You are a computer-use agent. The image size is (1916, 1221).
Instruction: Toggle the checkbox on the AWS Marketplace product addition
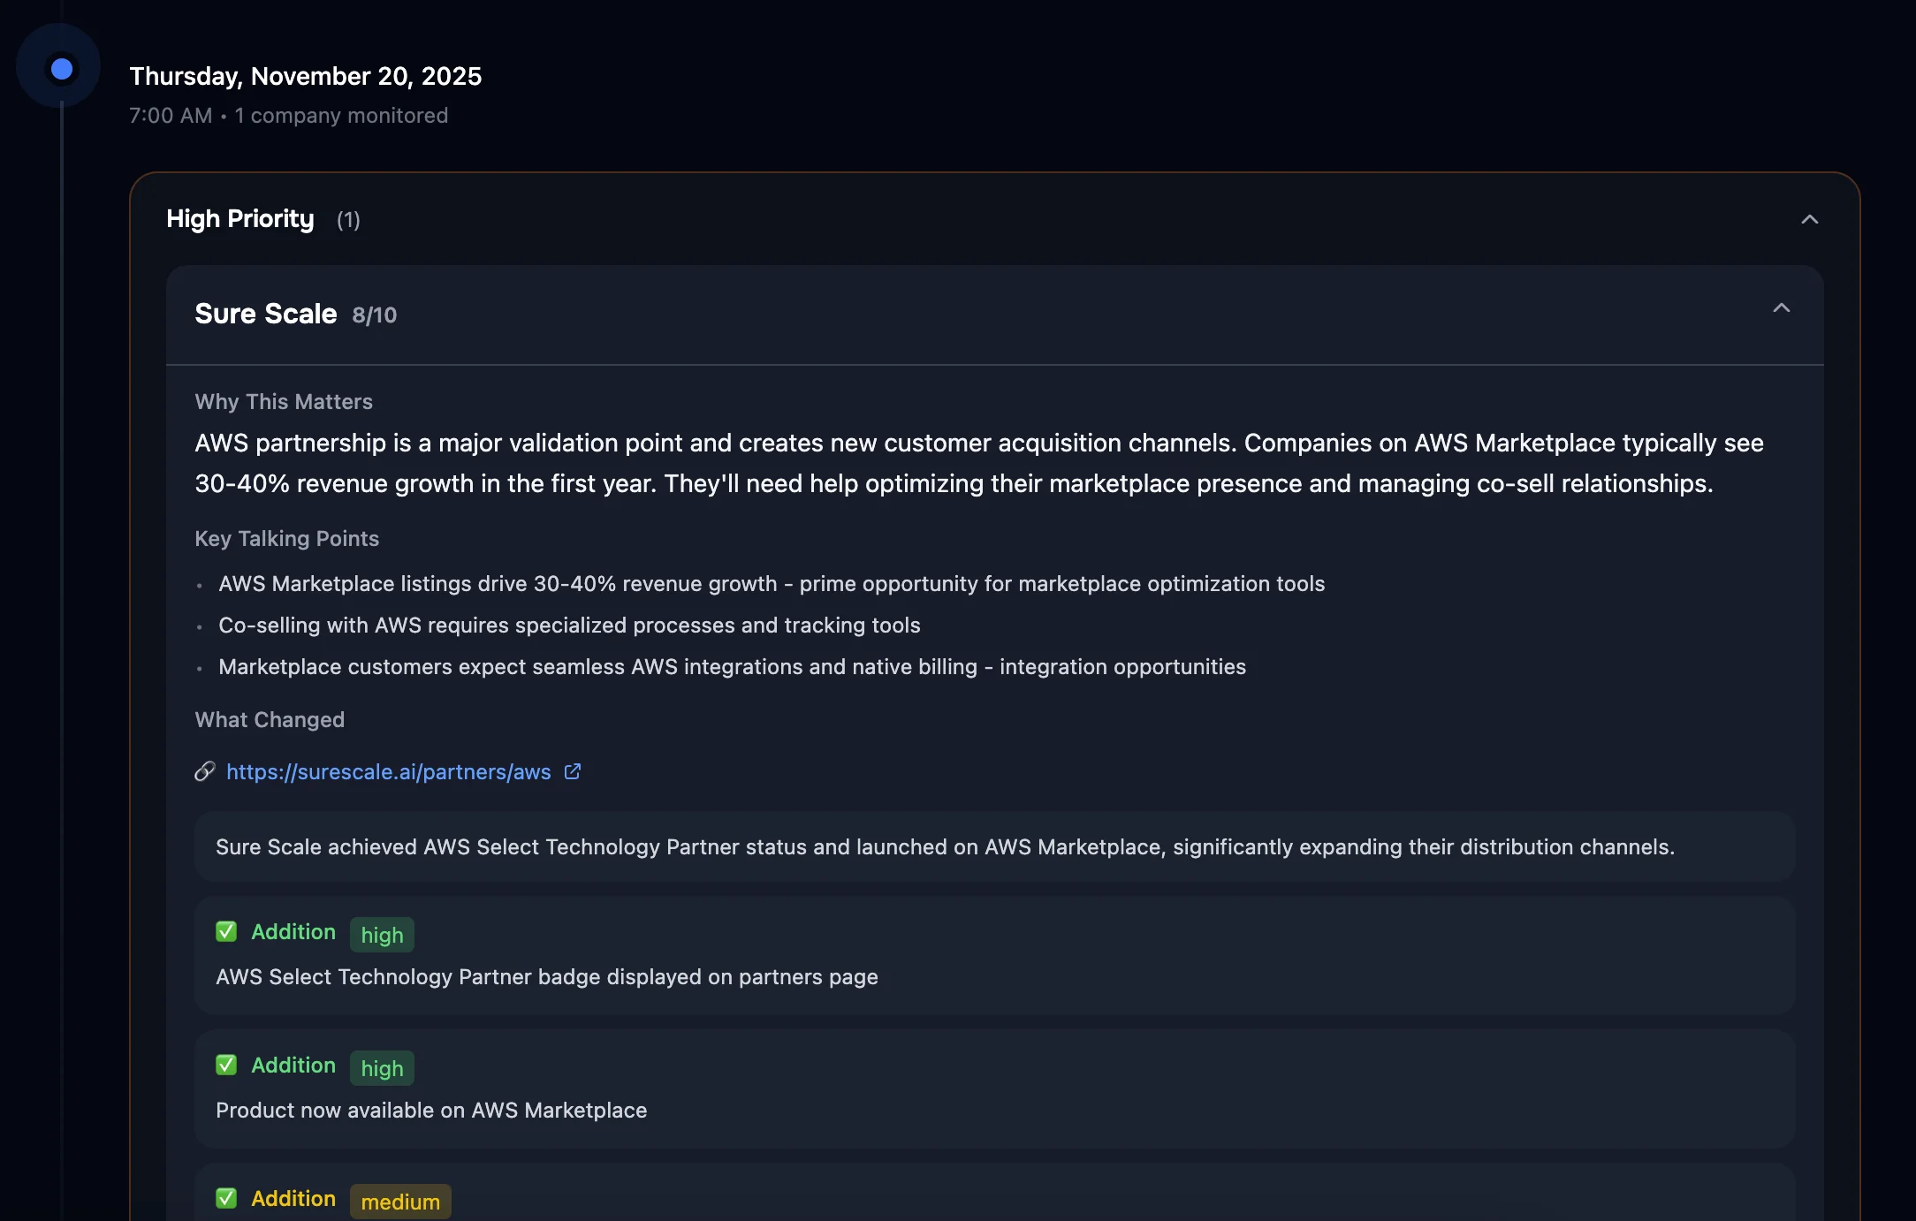click(226, 1065)
